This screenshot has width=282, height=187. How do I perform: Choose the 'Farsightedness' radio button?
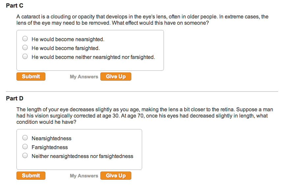tap(25, 147)
